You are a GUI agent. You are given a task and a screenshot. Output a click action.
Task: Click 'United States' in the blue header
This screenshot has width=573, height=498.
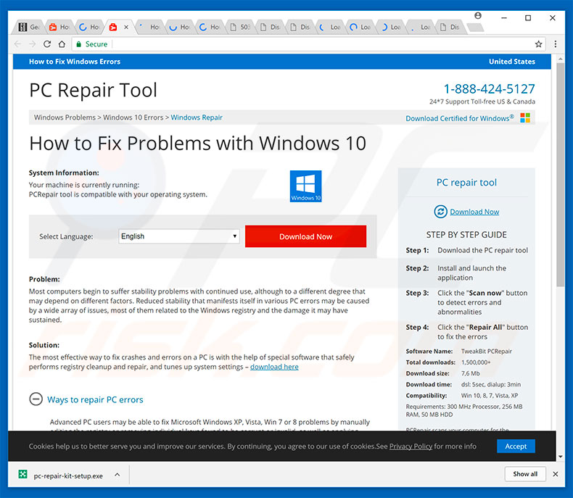click(x=512, y=62)
